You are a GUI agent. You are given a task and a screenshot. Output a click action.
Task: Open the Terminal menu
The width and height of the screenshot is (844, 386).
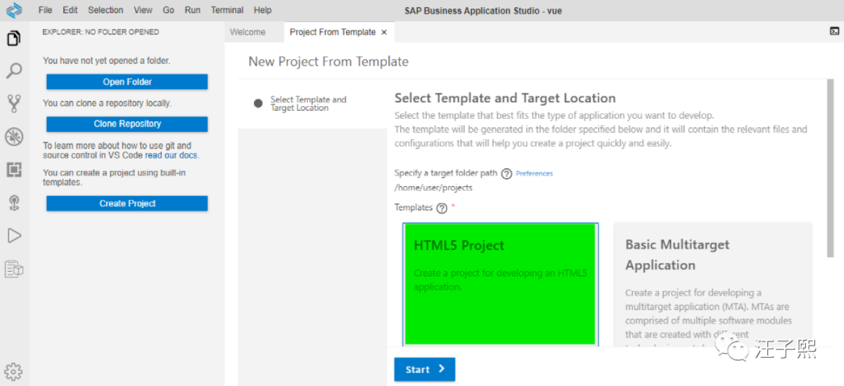point(227,10)
